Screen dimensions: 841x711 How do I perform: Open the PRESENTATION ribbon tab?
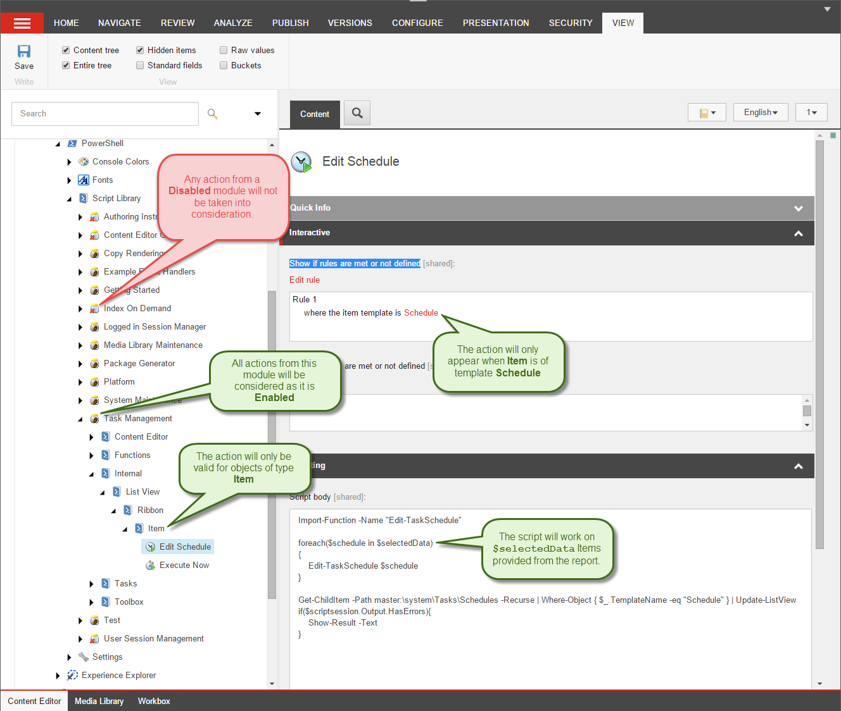(495, 23)
